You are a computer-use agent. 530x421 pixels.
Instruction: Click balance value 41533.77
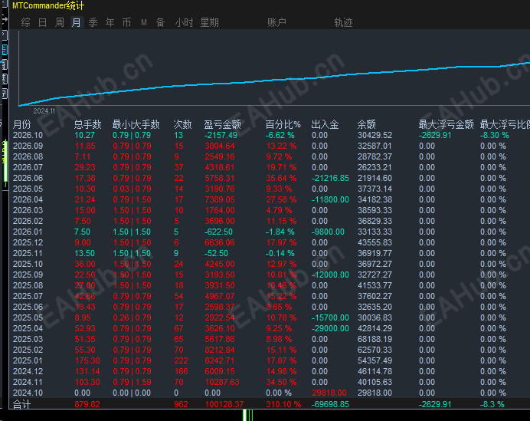click(x=375, y=285)
